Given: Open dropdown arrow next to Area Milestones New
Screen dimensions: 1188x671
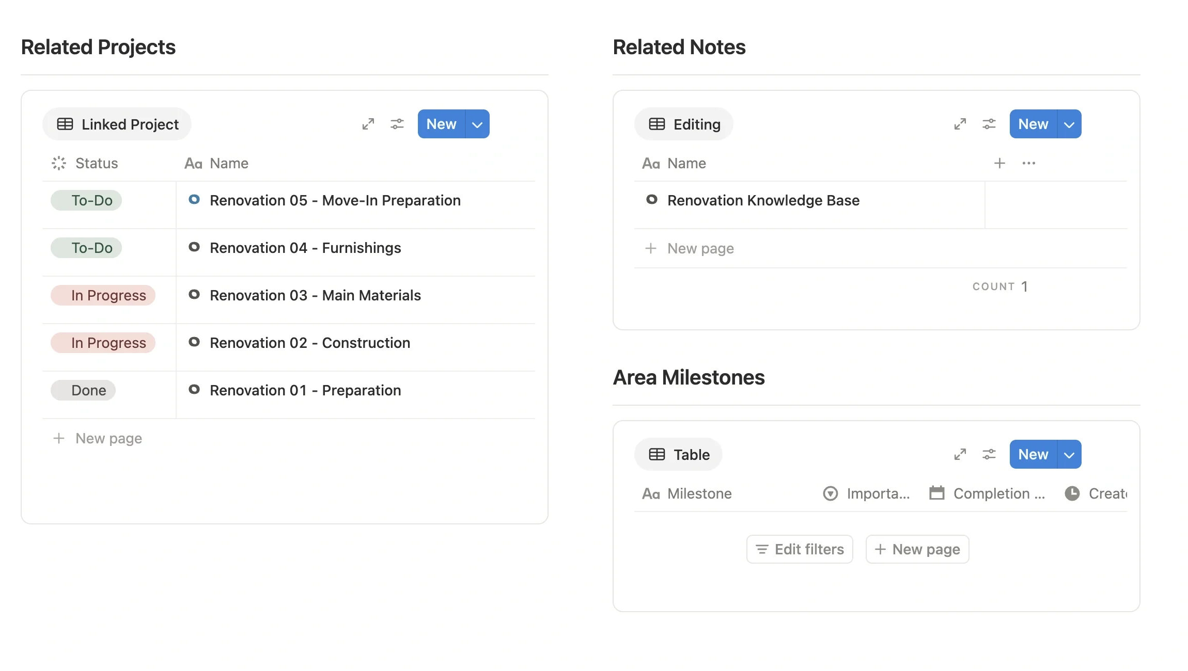Looking at the screenshot, I should coord(1069,454).
